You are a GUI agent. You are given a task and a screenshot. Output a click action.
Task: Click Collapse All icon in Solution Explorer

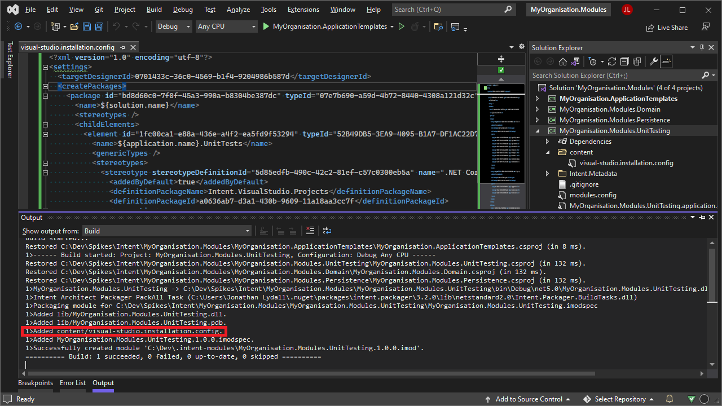click(624, 61)
